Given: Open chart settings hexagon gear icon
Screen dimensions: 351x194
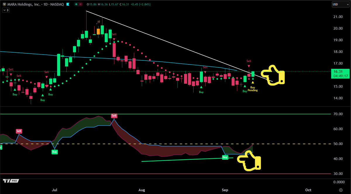Looking at the screenshot, I should (341, 190).
